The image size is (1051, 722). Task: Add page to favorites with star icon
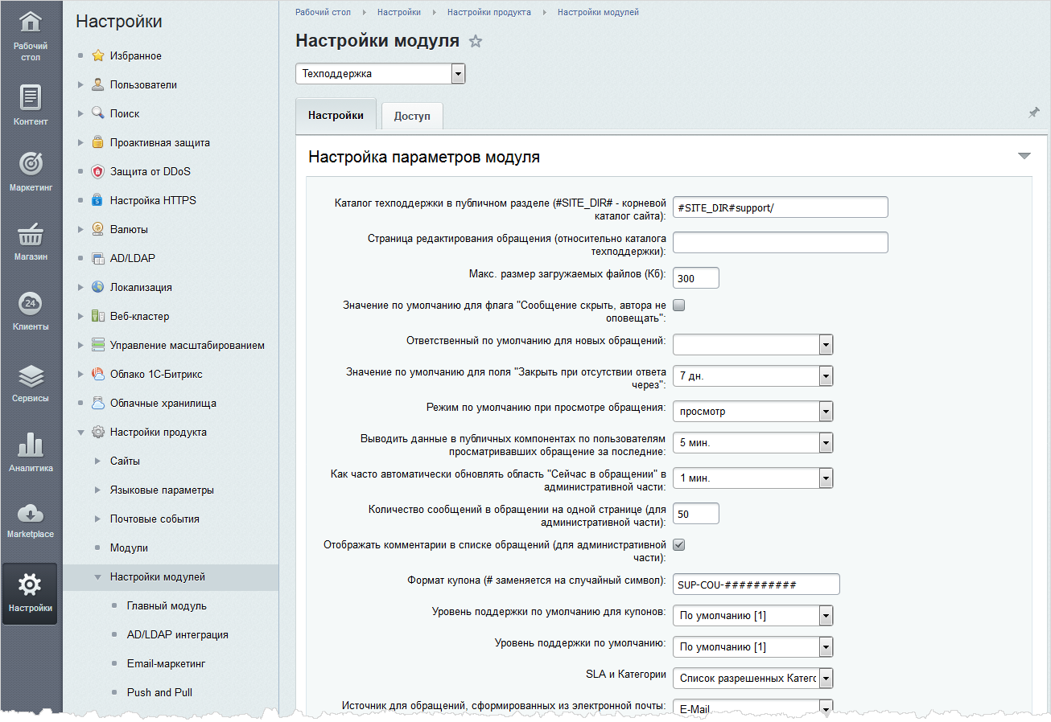point(476,41)
